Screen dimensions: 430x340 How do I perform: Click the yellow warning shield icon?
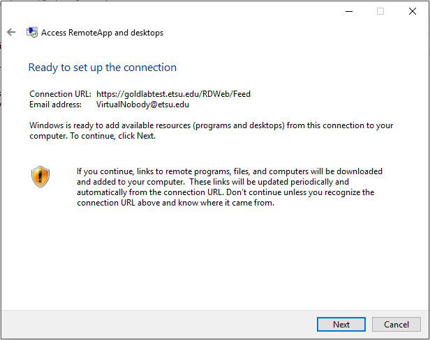point(40,177)
